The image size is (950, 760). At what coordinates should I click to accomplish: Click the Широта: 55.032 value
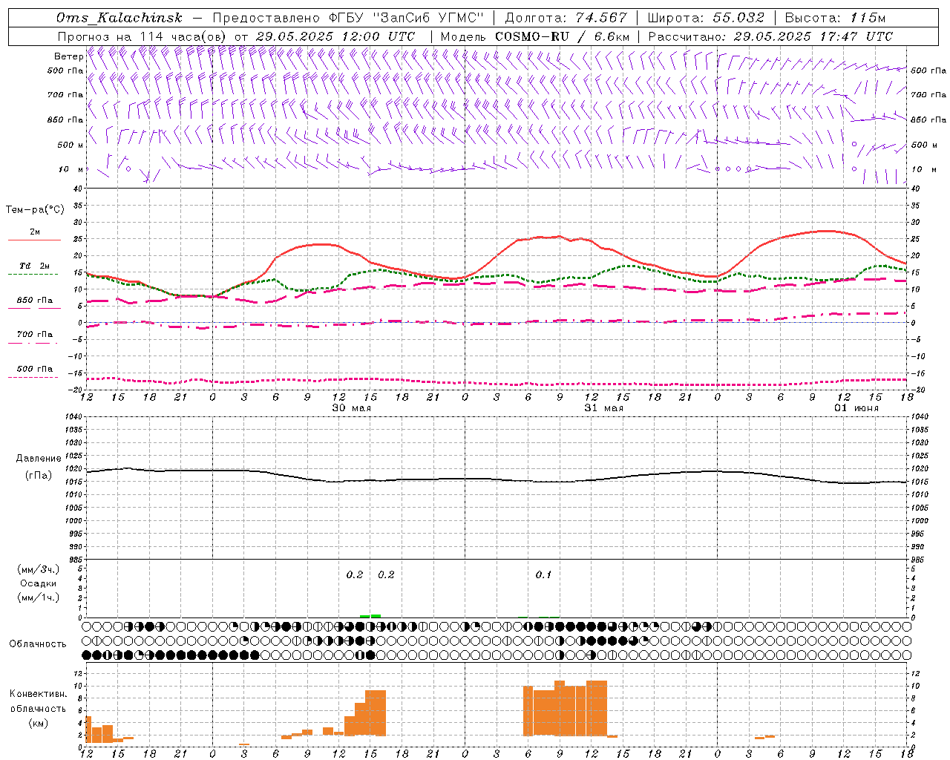(706, 19)
